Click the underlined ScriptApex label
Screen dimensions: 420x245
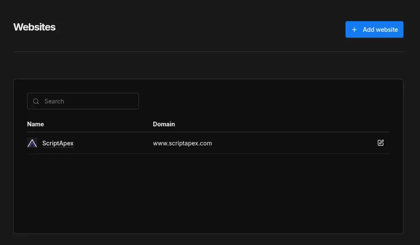click(x=58, y=143)
